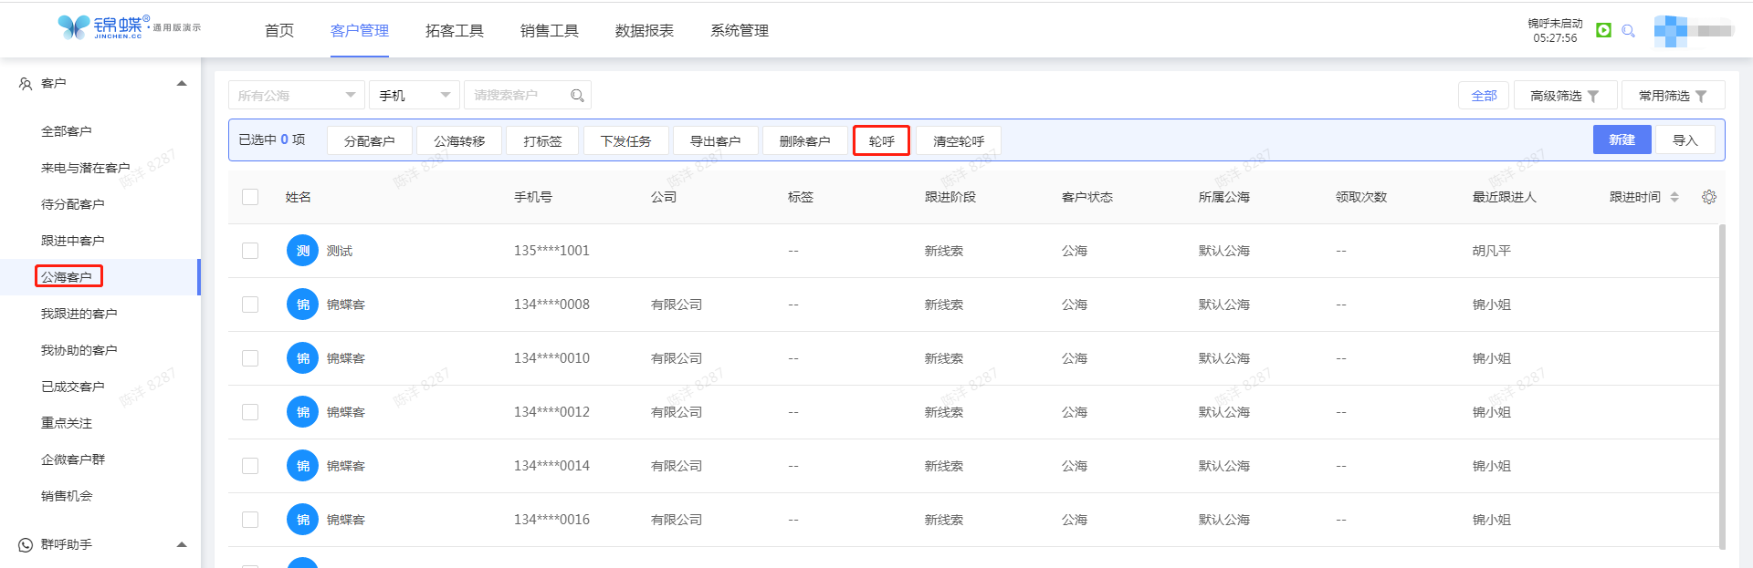
Task: Click the 清空轮呼 button
Action: [959, 140]
